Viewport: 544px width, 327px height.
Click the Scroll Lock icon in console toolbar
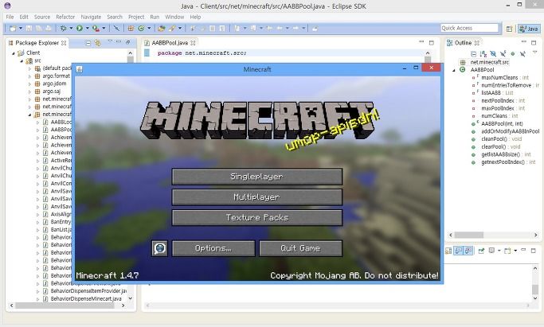(448, 251)
